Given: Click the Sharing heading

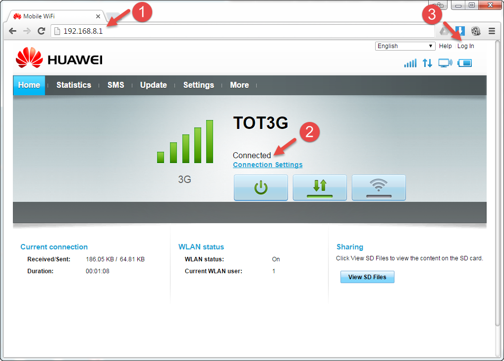Looking at the screenshot, I should [350, 247].
